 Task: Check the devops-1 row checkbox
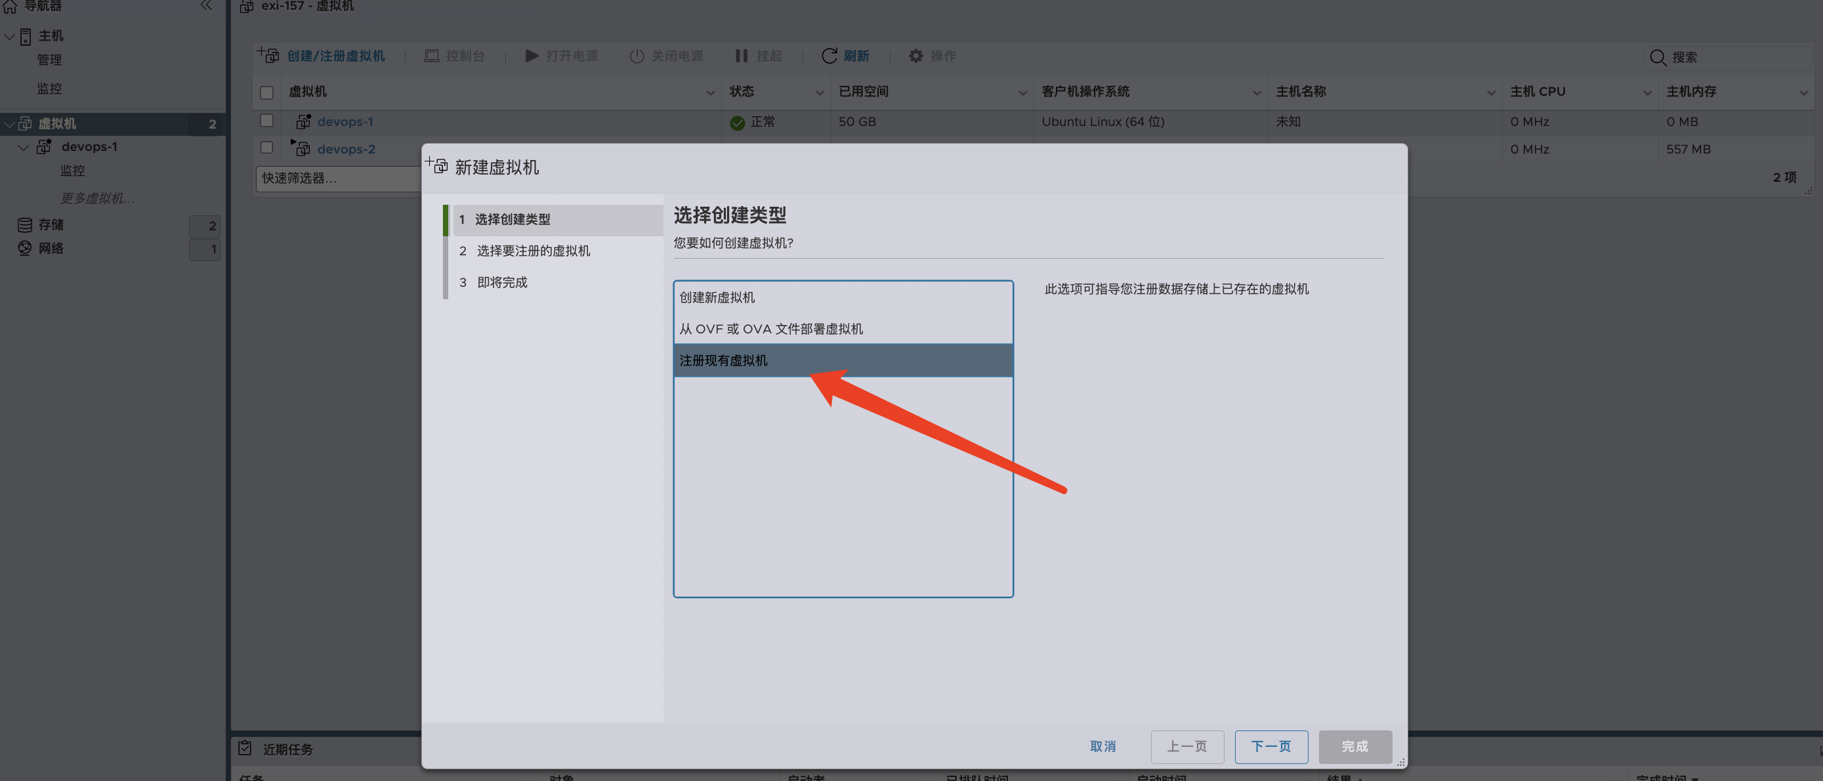point(267,121)
